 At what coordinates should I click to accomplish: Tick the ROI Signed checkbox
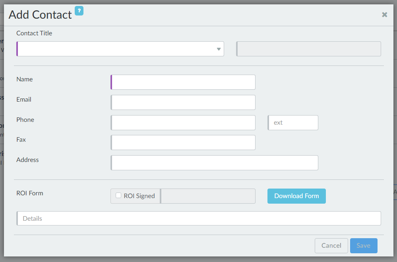(118, 195)
